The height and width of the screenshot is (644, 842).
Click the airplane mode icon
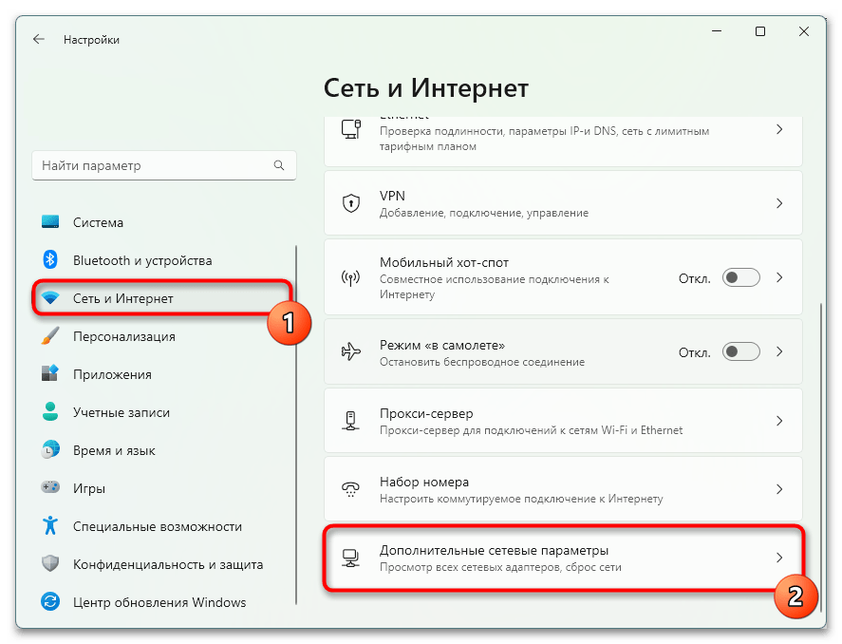point(351,351)
